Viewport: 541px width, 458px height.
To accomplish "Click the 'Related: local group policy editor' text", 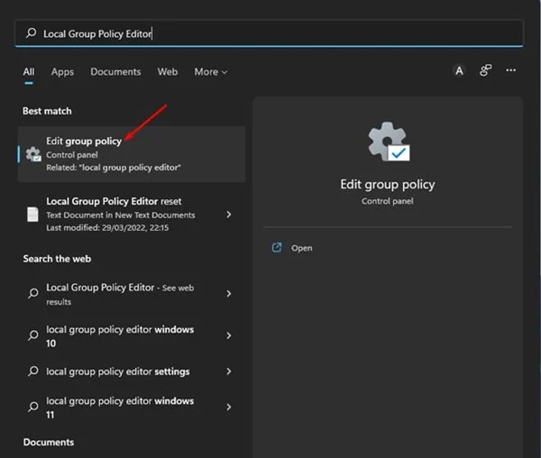I will 114,168.
